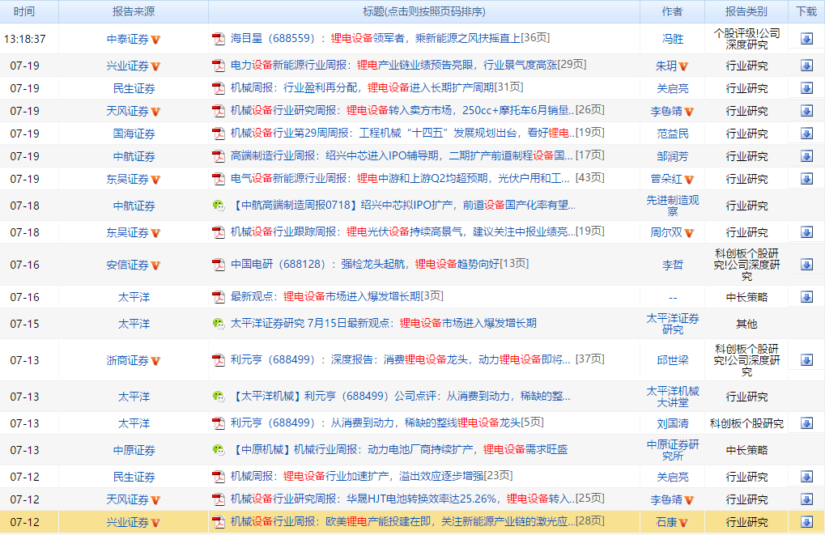Click author 邹润芳
This screenshot has height=535, width=825.
tap(673, 156)
